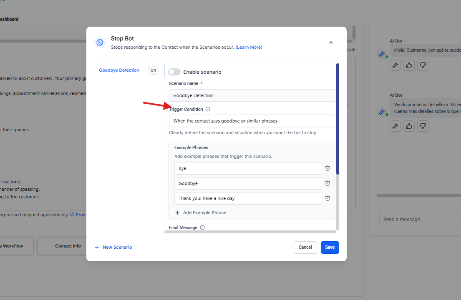Thumbs down the first AI Bot message
This screenshot has width=461, height=300.
coord(423,65)
